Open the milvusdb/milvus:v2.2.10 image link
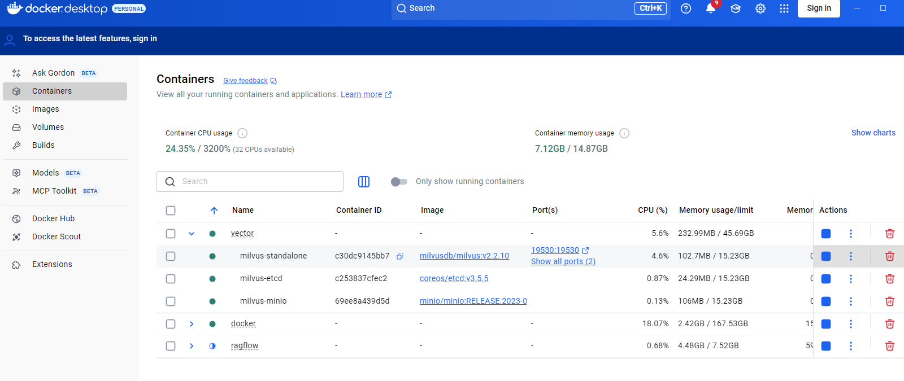 coord(464,256)
